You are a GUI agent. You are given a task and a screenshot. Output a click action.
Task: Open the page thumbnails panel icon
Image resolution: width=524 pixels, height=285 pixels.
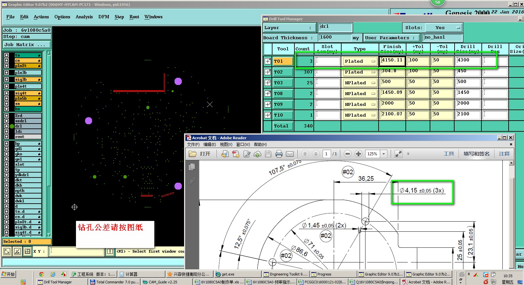coord(192,167)
